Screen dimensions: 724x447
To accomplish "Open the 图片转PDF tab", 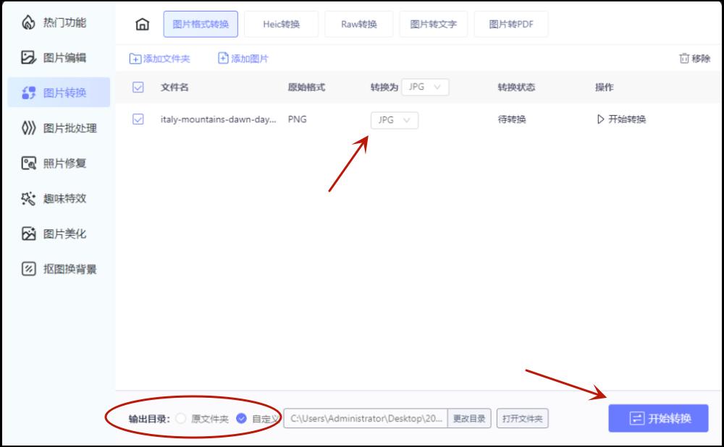I will (511, 23).
